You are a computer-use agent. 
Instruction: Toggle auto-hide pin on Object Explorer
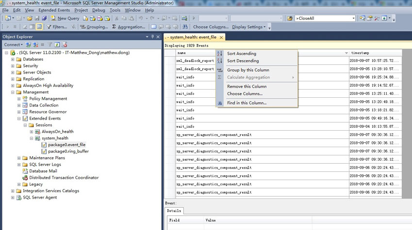point(153,37)
